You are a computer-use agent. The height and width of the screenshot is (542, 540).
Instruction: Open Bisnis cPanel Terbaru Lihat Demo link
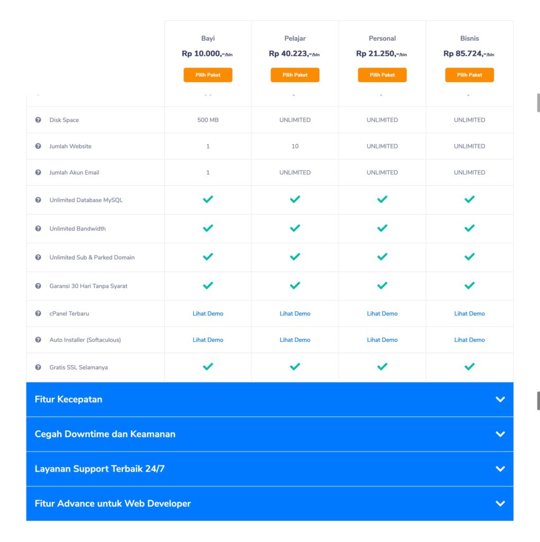[470, 313]
